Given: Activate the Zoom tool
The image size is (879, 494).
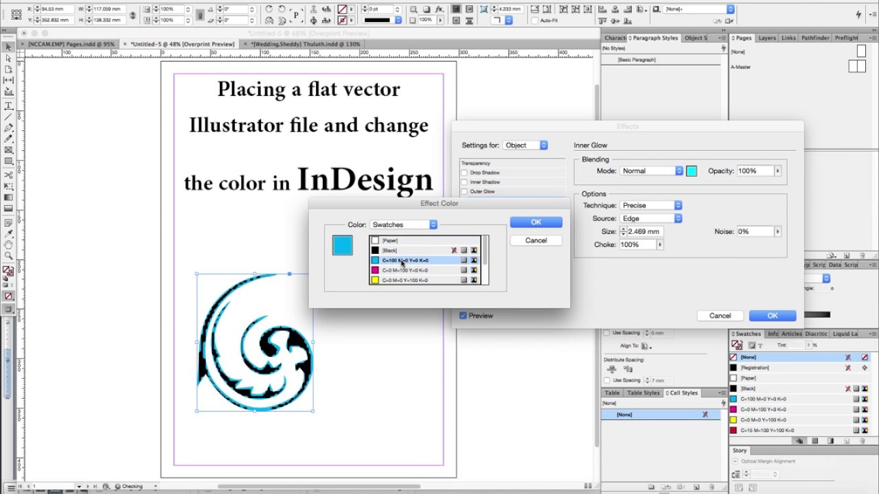Looking at the screenshot, I should [8, 254].
